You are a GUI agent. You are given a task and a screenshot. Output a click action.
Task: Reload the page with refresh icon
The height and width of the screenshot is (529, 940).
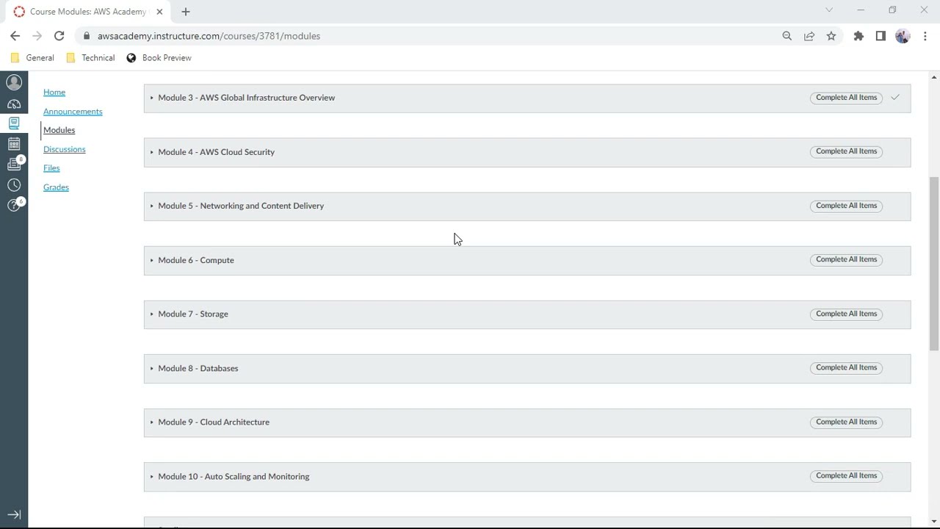click(59, 36)
